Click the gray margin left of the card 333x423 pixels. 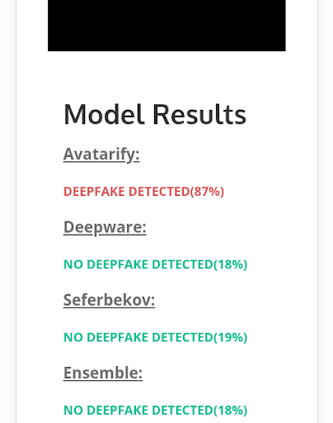click(x=7, y=211)
